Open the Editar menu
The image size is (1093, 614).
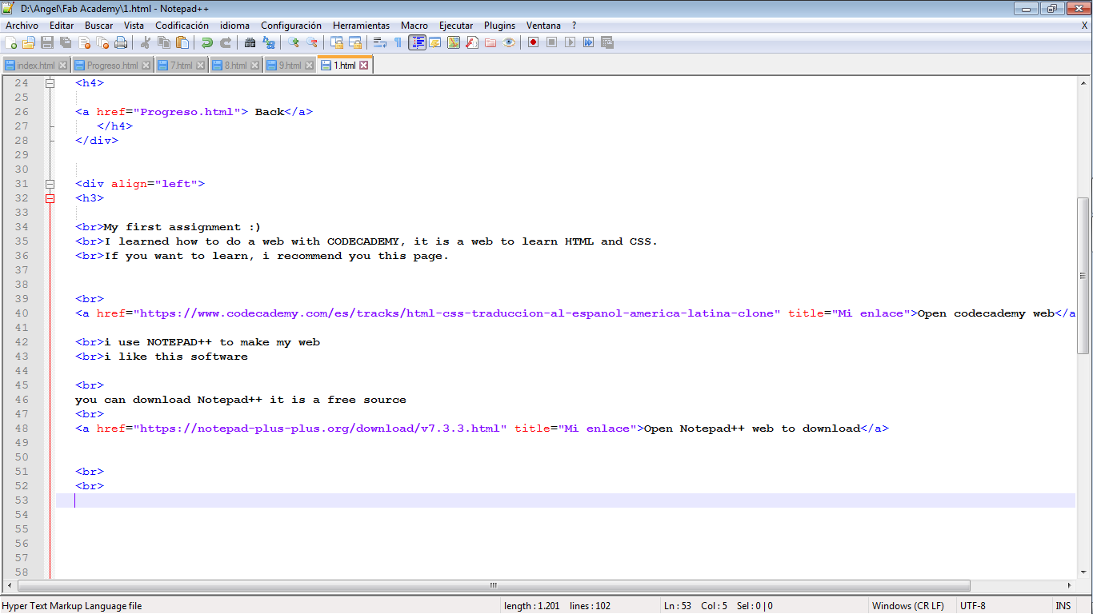tap(62, 26)
